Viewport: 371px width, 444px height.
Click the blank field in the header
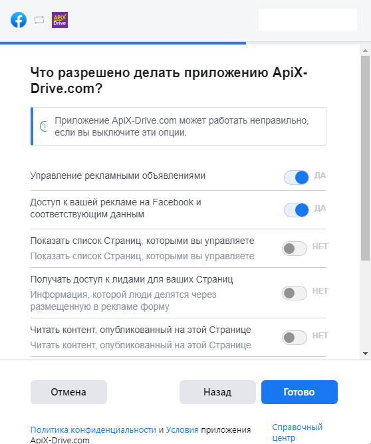[x=308, y=19]
